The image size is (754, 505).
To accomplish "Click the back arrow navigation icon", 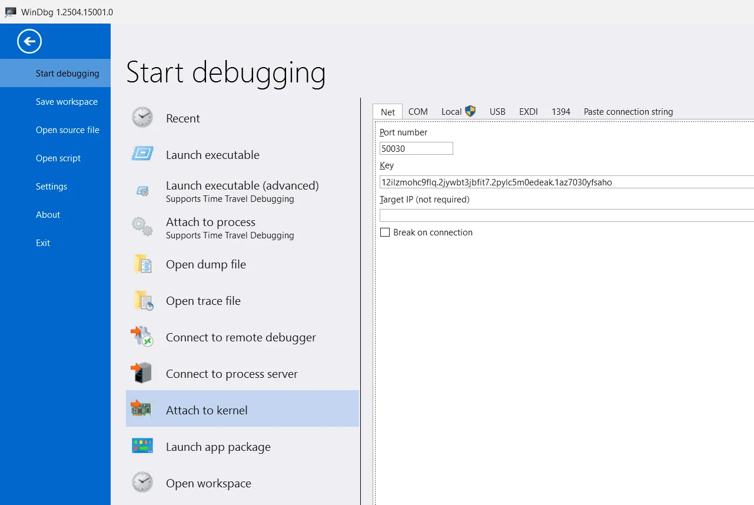I will click(28, 41).
